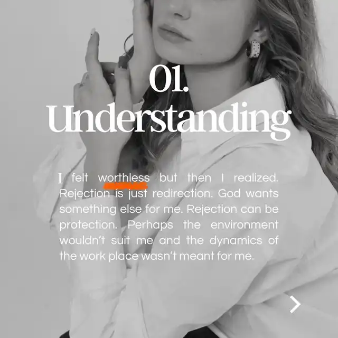Click "meant for me." ending the paragraph
Image resolution: width=338 pixels, height=338 pixels.
(x=217, y=256)
